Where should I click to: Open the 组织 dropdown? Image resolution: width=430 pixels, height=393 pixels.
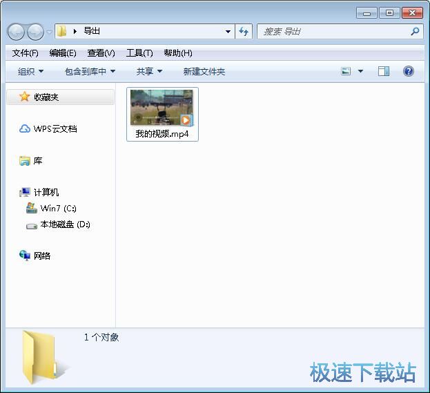[30, 72]
